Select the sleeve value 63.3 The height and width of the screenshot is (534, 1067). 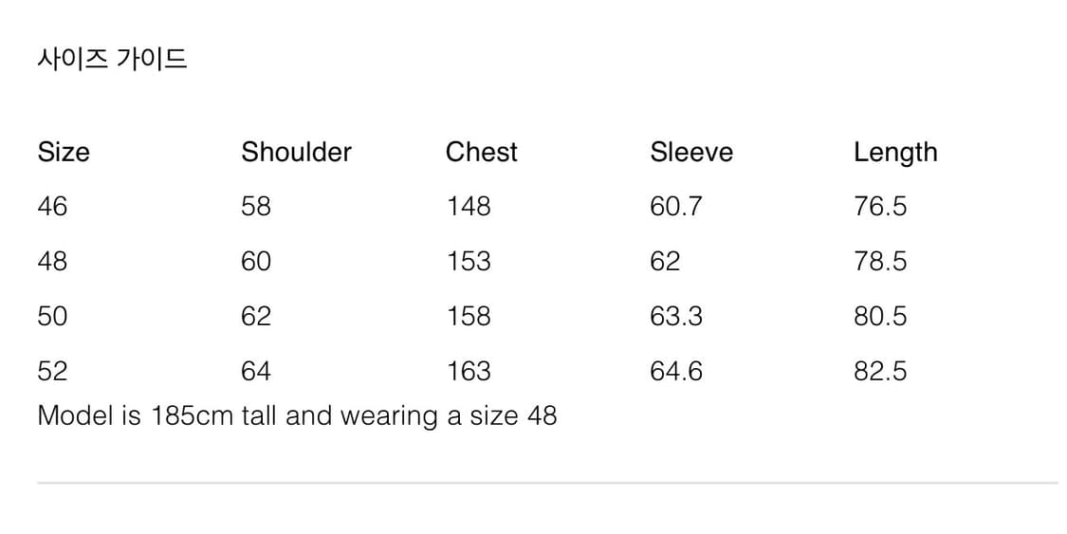point(676,316)
